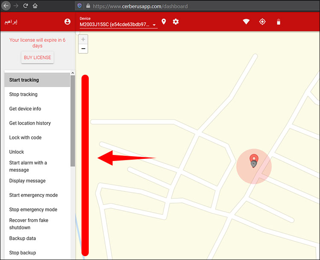The width and height of the screenshot is (320, 260).
Task: Choose Start alarm with a message
Action: coord(38,166)
